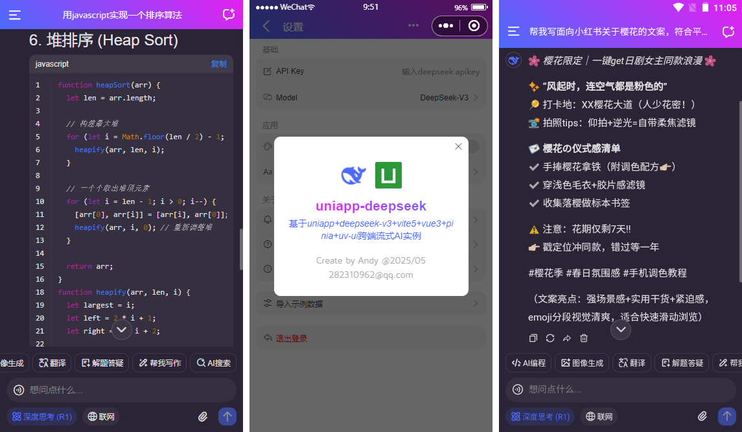Expand the bell notification row chevron
742x432 pixels.
(475, 220)
